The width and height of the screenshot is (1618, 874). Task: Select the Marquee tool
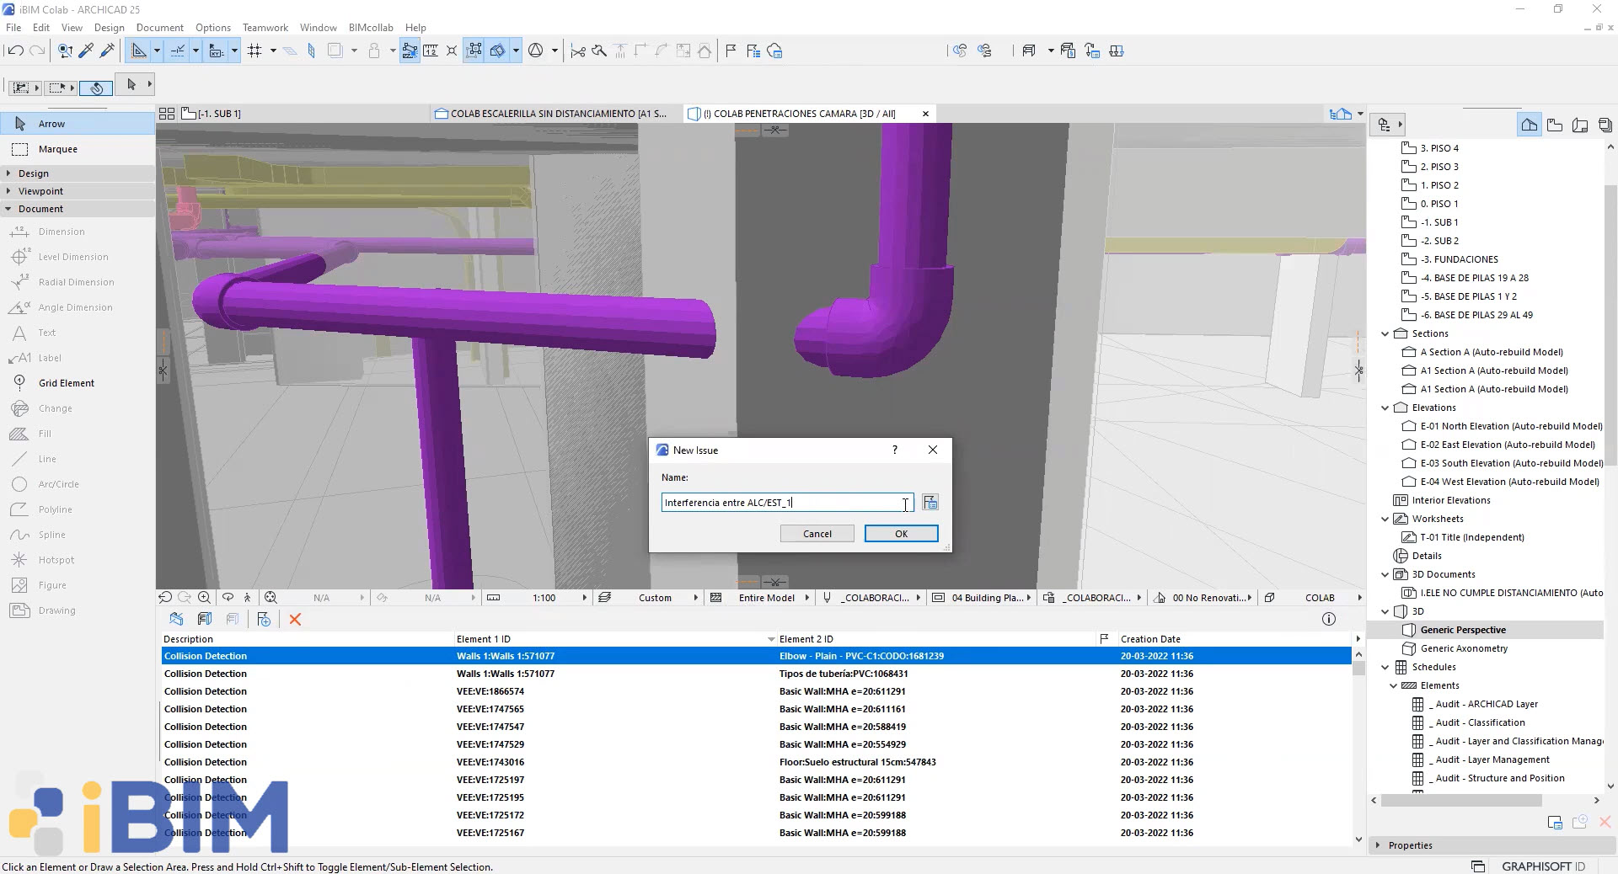pos(57,149)
